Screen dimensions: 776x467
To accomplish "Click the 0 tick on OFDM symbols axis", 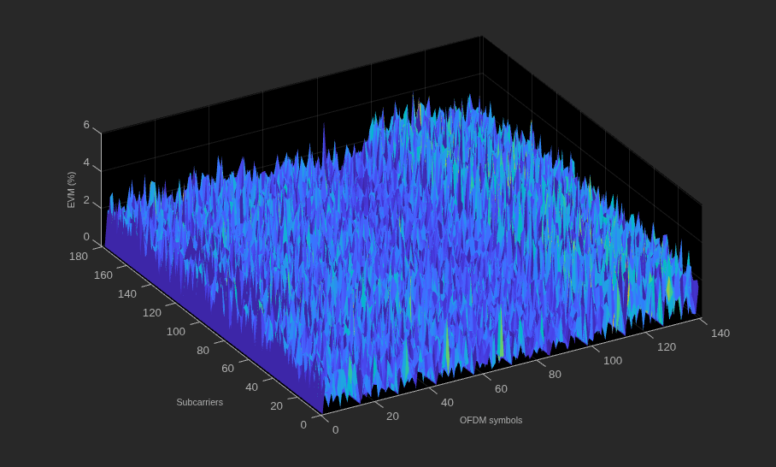I will click(336, 430).
